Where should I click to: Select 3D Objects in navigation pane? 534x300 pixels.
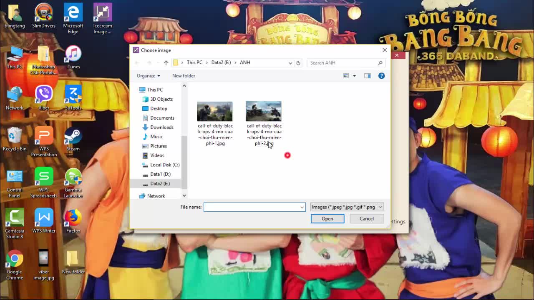coord(161,99)
